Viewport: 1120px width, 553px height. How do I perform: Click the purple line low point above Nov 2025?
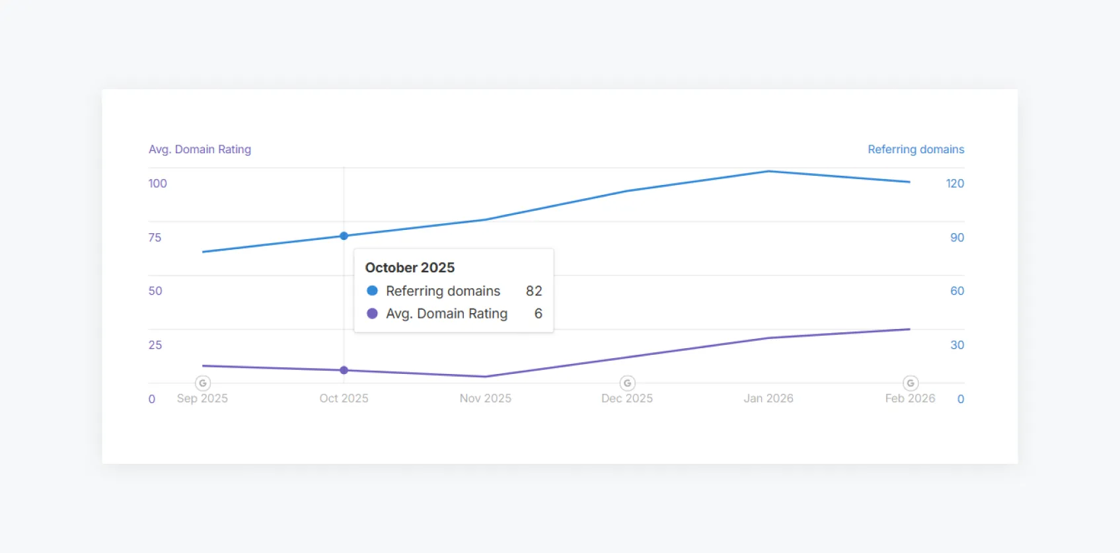486,377
